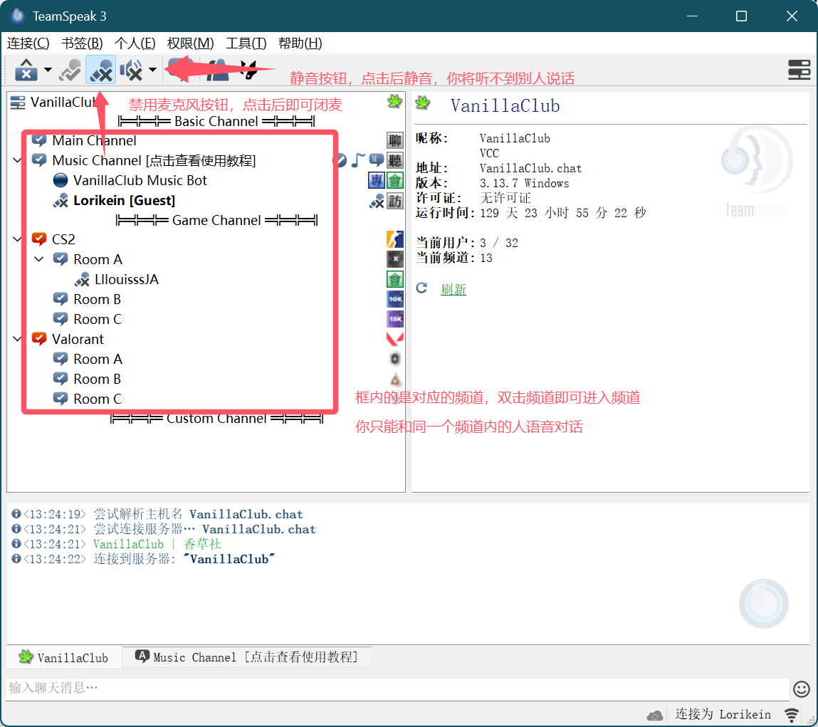Click the Counter-Strike icon on the CS2 row
Screen dimensions: 818x727
click(x=395, y=239)
